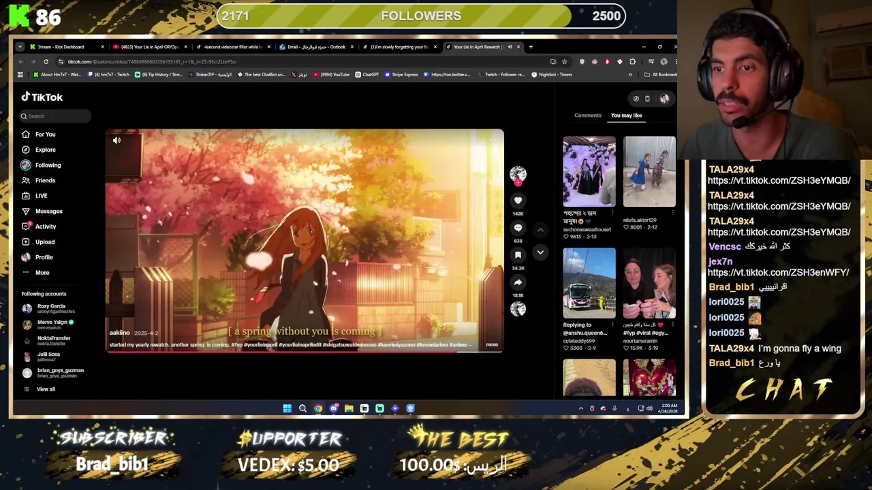Open the aakiino creator username
The width and height of the screenshot is (872, 490).
(119, 333)
